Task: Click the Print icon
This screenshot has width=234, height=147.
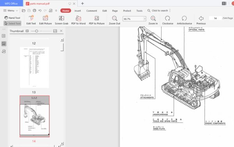Action: 34,11
